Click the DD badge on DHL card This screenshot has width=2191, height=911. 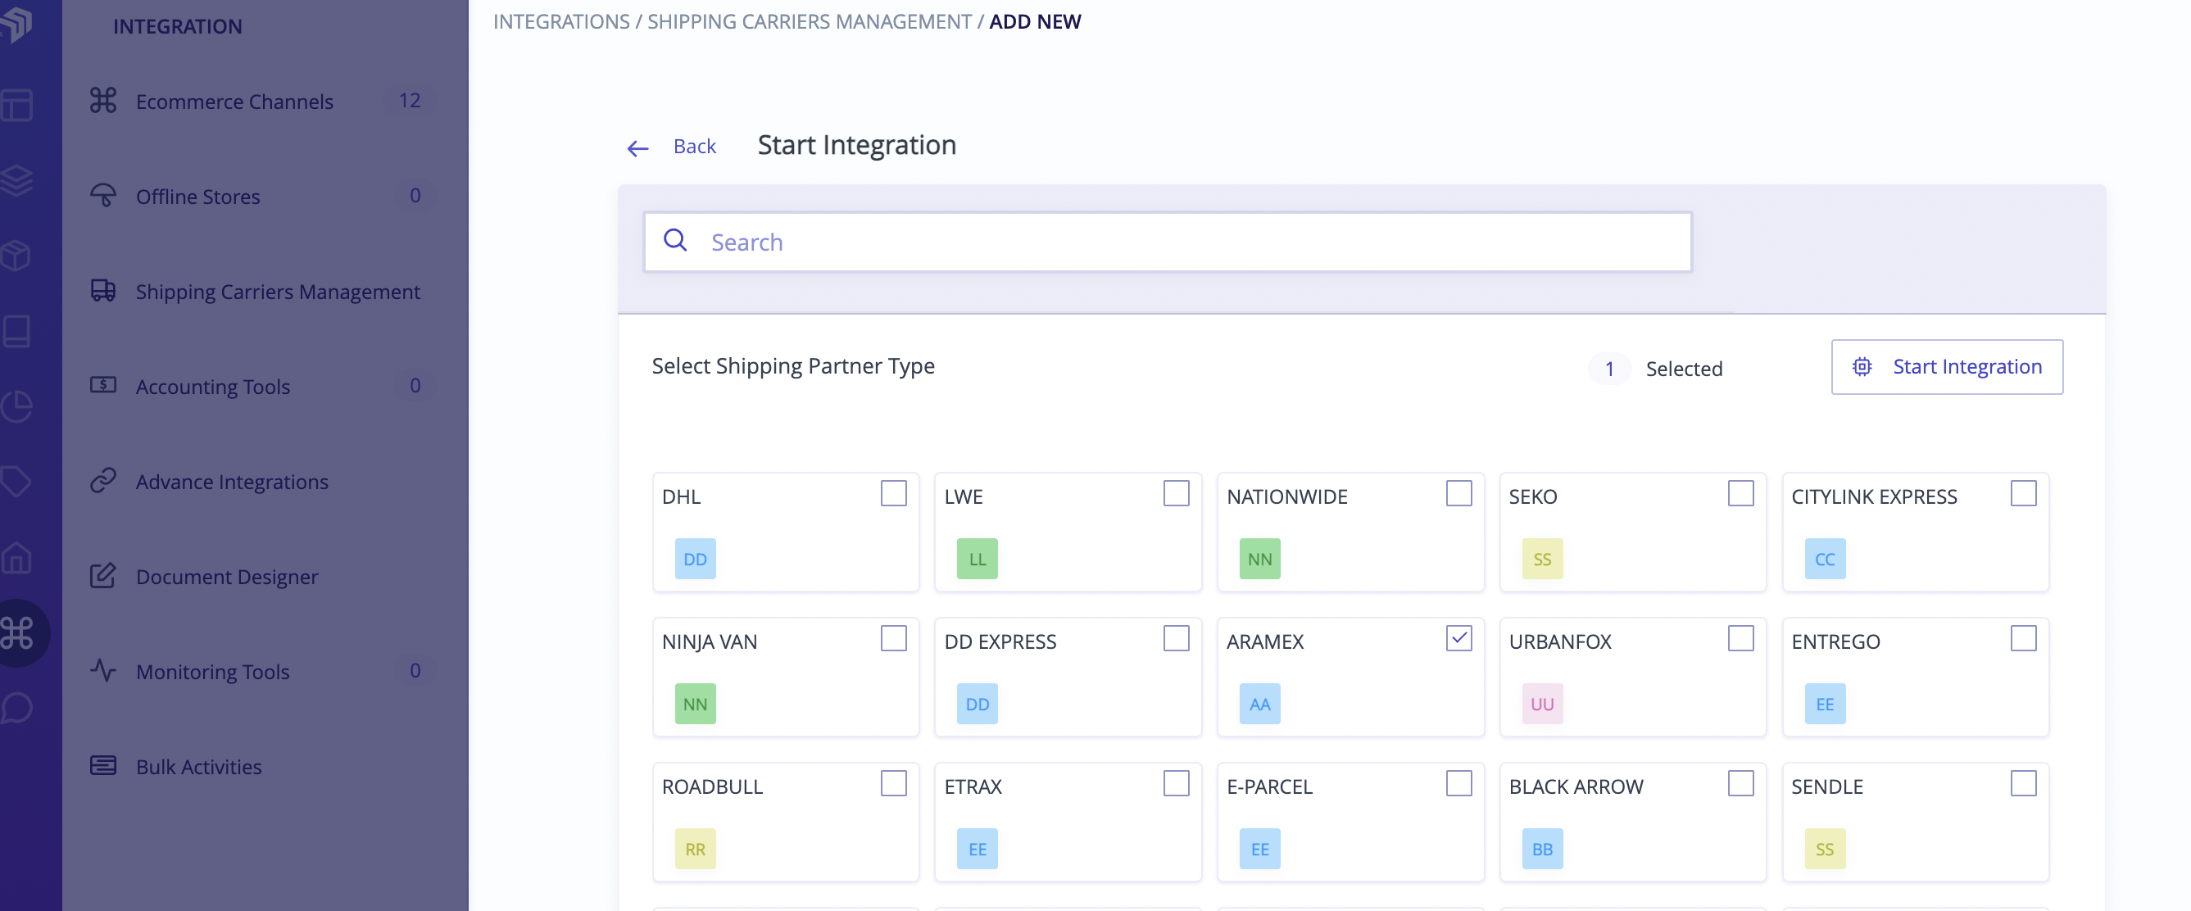695,559
